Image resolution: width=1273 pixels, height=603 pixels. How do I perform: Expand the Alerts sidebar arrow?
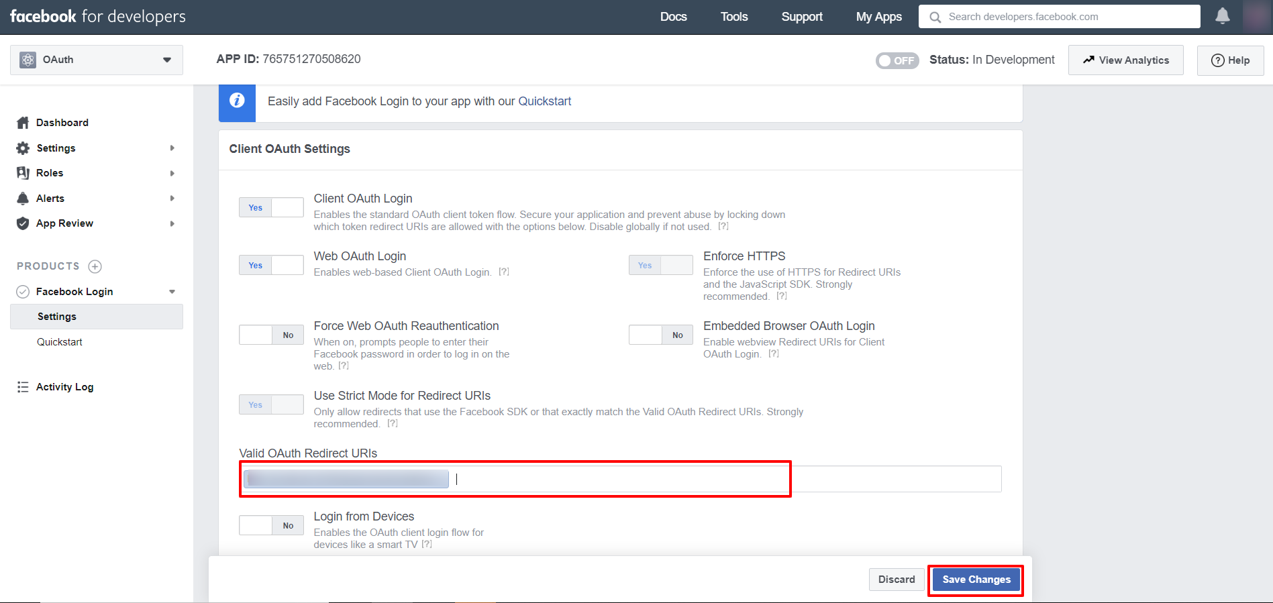172,199
